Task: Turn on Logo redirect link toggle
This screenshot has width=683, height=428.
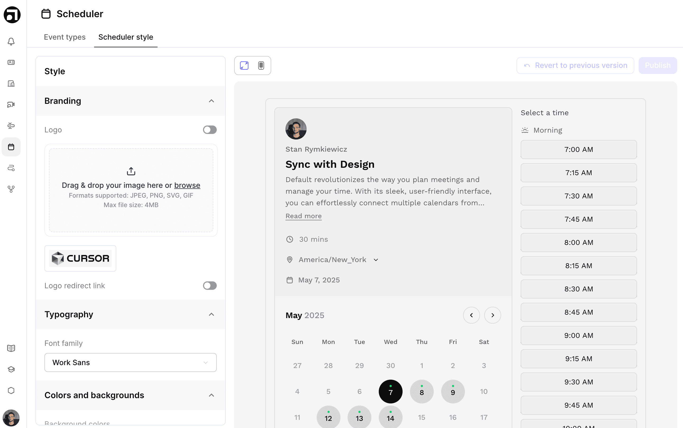Action: [x=210, y=286]
